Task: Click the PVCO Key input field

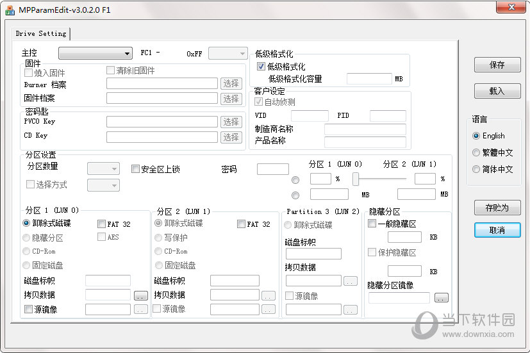Action: point(162,122)
